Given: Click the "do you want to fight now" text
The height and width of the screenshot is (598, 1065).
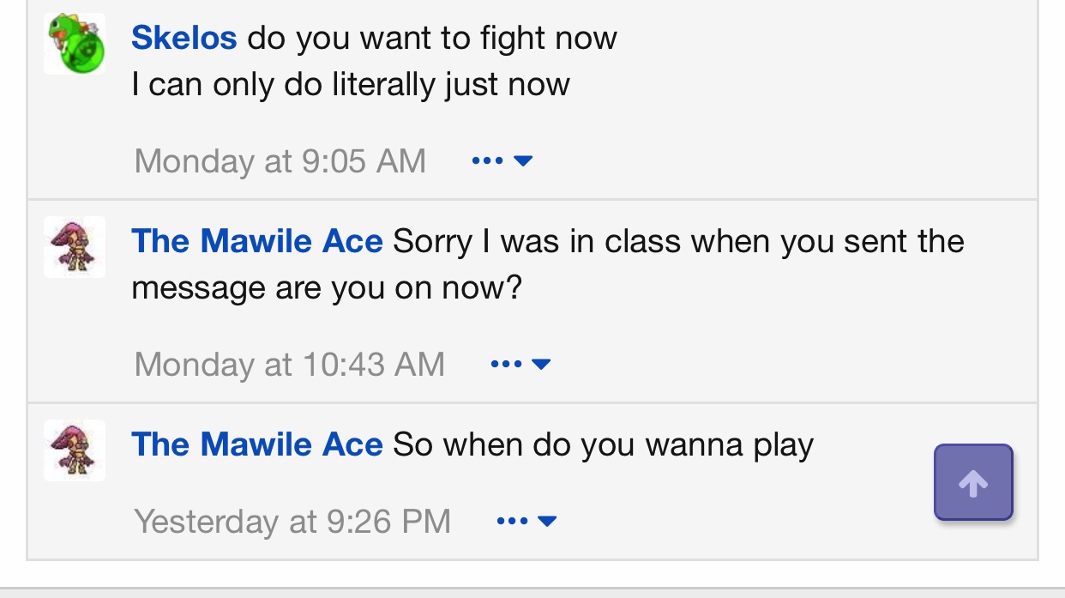Looking at the screenshot, I should [431, 38].
